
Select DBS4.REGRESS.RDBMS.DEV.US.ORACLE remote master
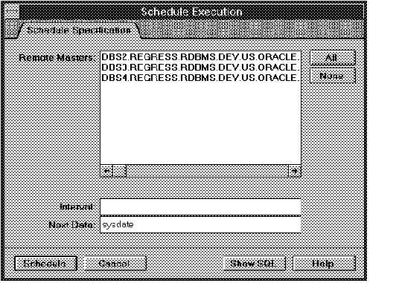(x=200, y=77)
